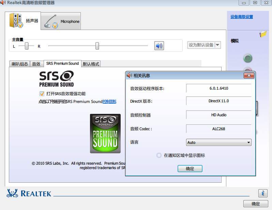Mute the main volume speaker button
The height and width of the screenshot is (210, 272).
tap(159, 46)
